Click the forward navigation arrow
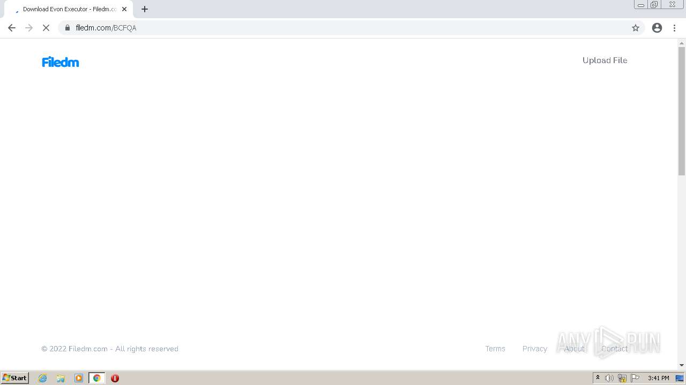Screen dimensions: 686x385 (29, 28)
